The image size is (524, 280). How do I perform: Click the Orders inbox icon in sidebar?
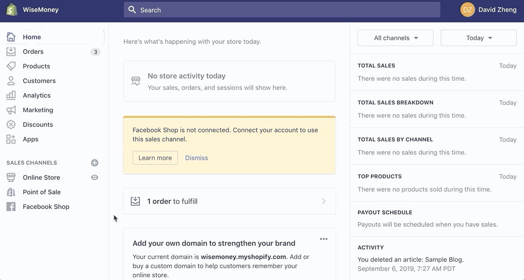point(11,52)
